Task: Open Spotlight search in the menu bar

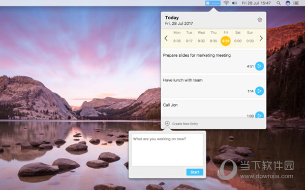Action: tap(279, 3)
